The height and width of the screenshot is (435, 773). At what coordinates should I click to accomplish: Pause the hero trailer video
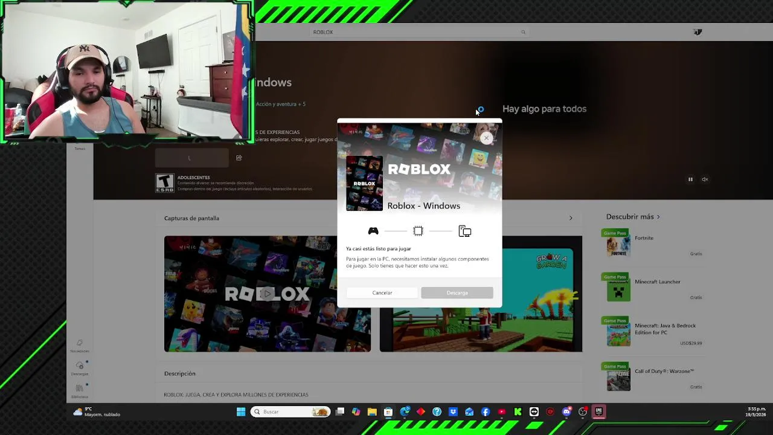coord(690,179)
